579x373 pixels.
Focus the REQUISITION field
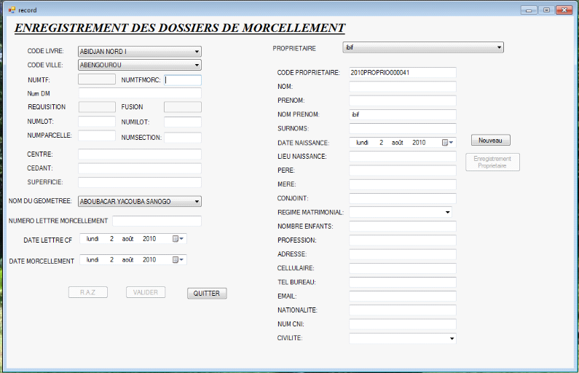click(97, 107)
